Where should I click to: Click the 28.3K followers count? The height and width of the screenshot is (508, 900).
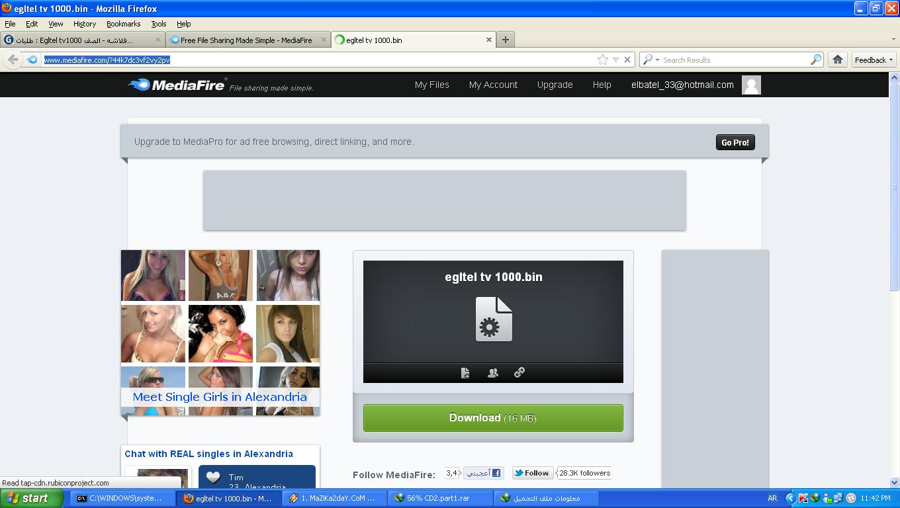pos(584,473)
